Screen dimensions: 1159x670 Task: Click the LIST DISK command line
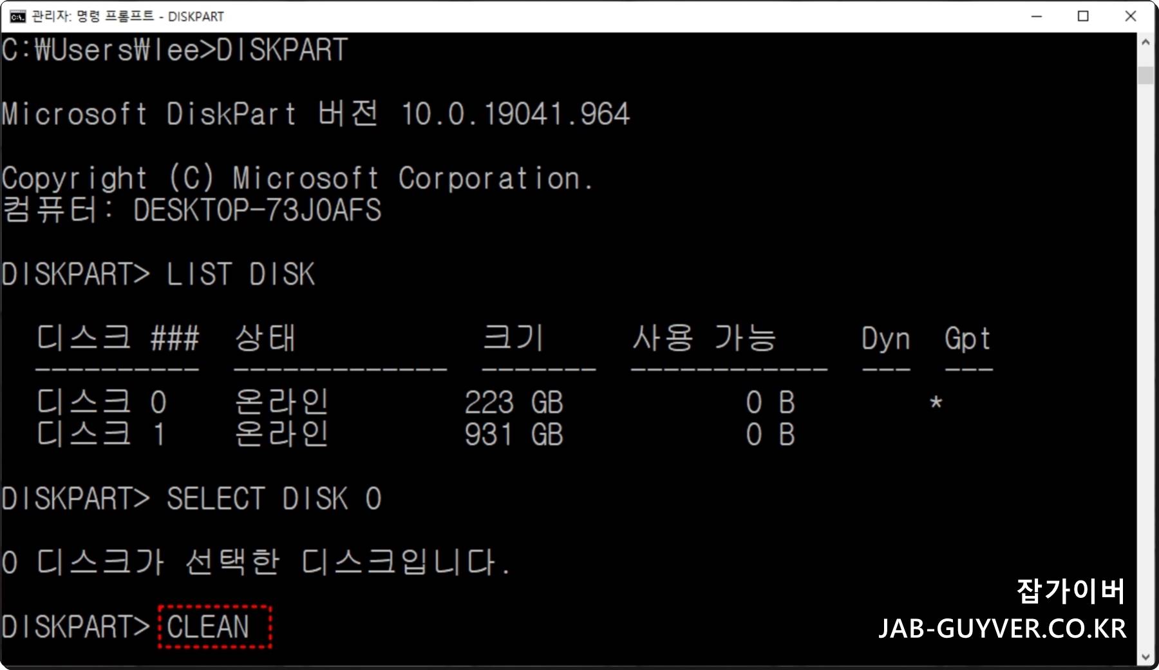coord(238,274)
